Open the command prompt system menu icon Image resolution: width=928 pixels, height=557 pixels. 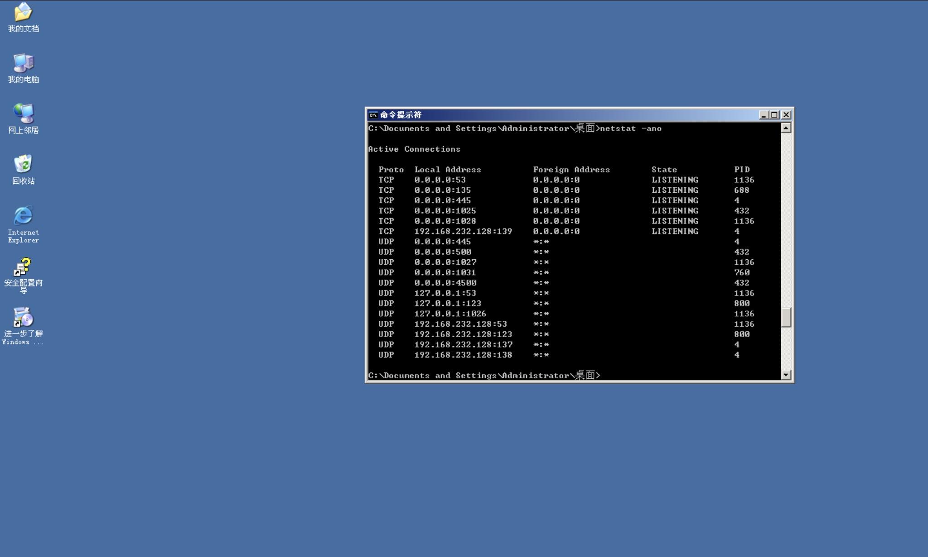point(373,115)
